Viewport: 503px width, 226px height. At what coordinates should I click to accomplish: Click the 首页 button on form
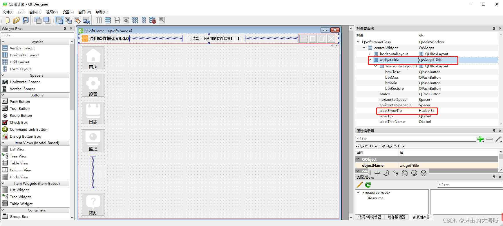coord(93,58)
